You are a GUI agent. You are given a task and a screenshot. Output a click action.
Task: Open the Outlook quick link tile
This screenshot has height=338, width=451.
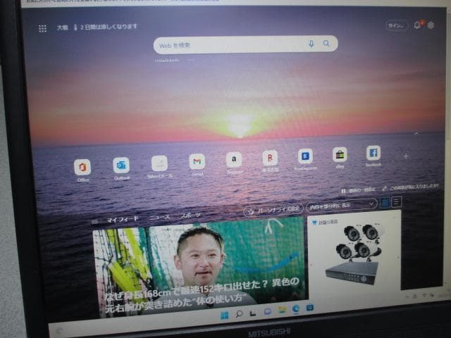121,168
